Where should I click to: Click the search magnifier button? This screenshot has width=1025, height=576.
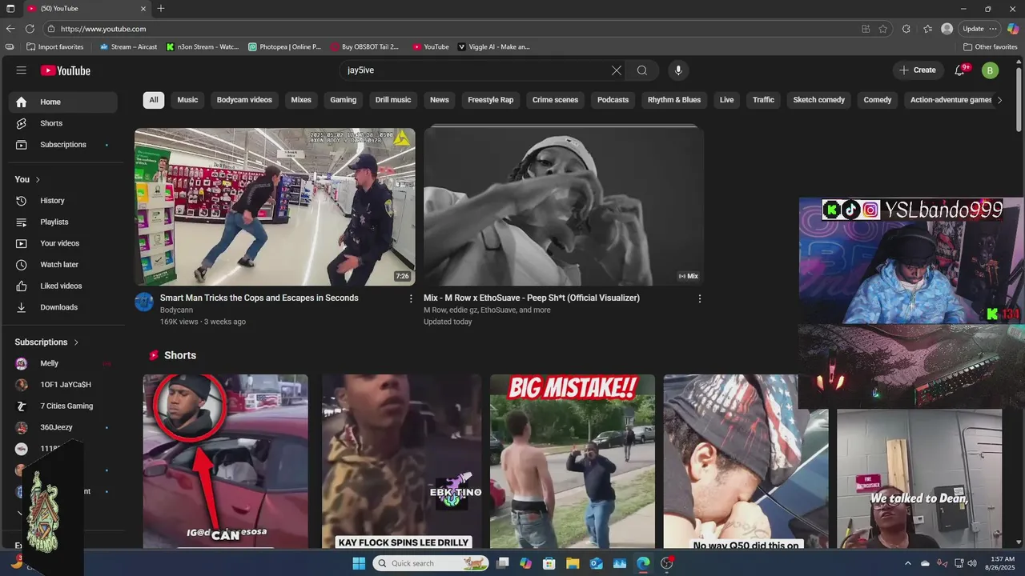tap(642, 70)
